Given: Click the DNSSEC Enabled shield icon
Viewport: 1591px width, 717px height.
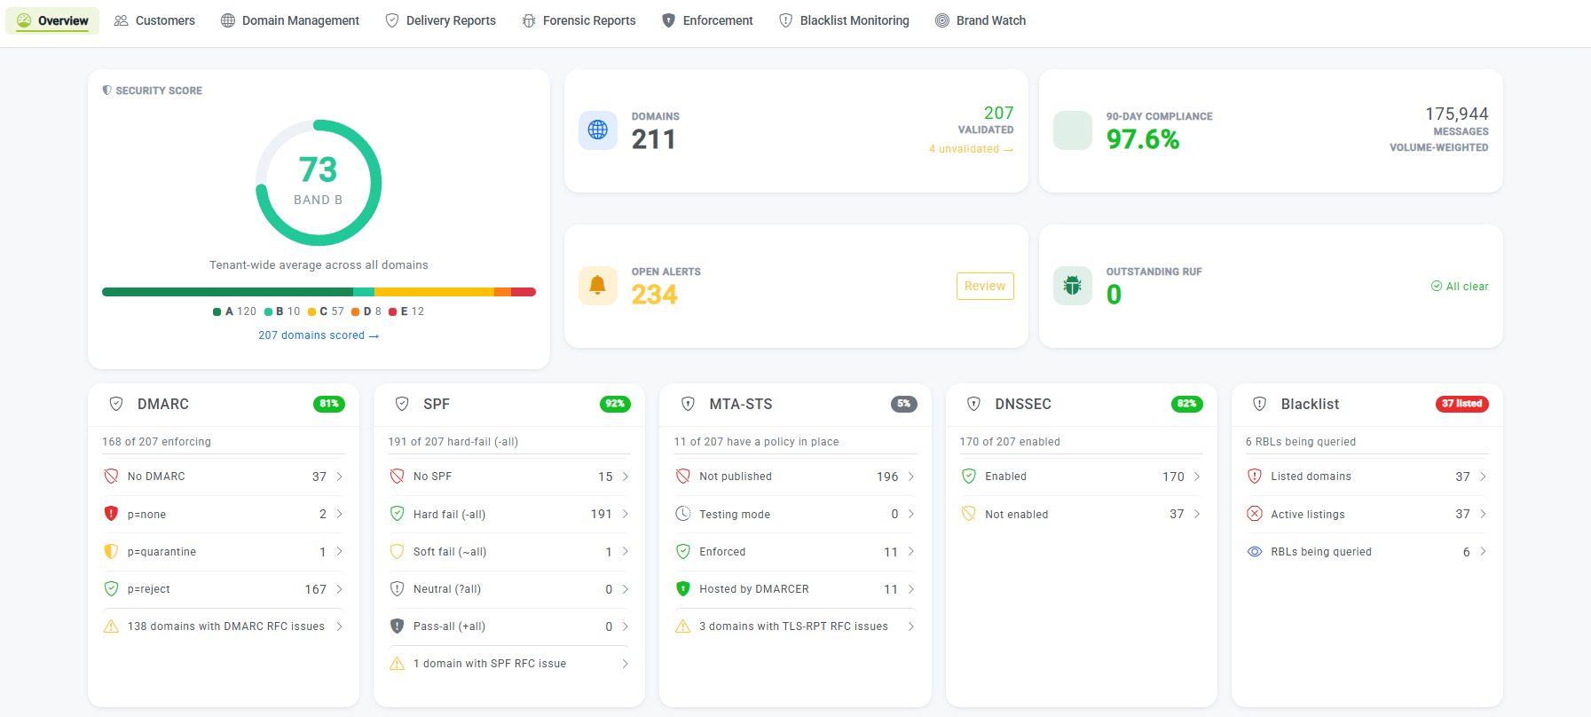Looking at the screenshot, I should coord(969,477).
